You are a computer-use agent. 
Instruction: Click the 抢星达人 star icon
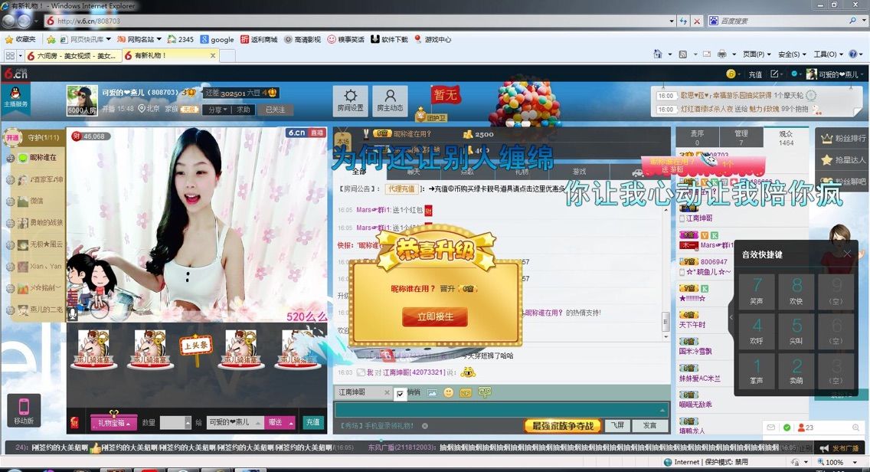(x=826, y=160)
